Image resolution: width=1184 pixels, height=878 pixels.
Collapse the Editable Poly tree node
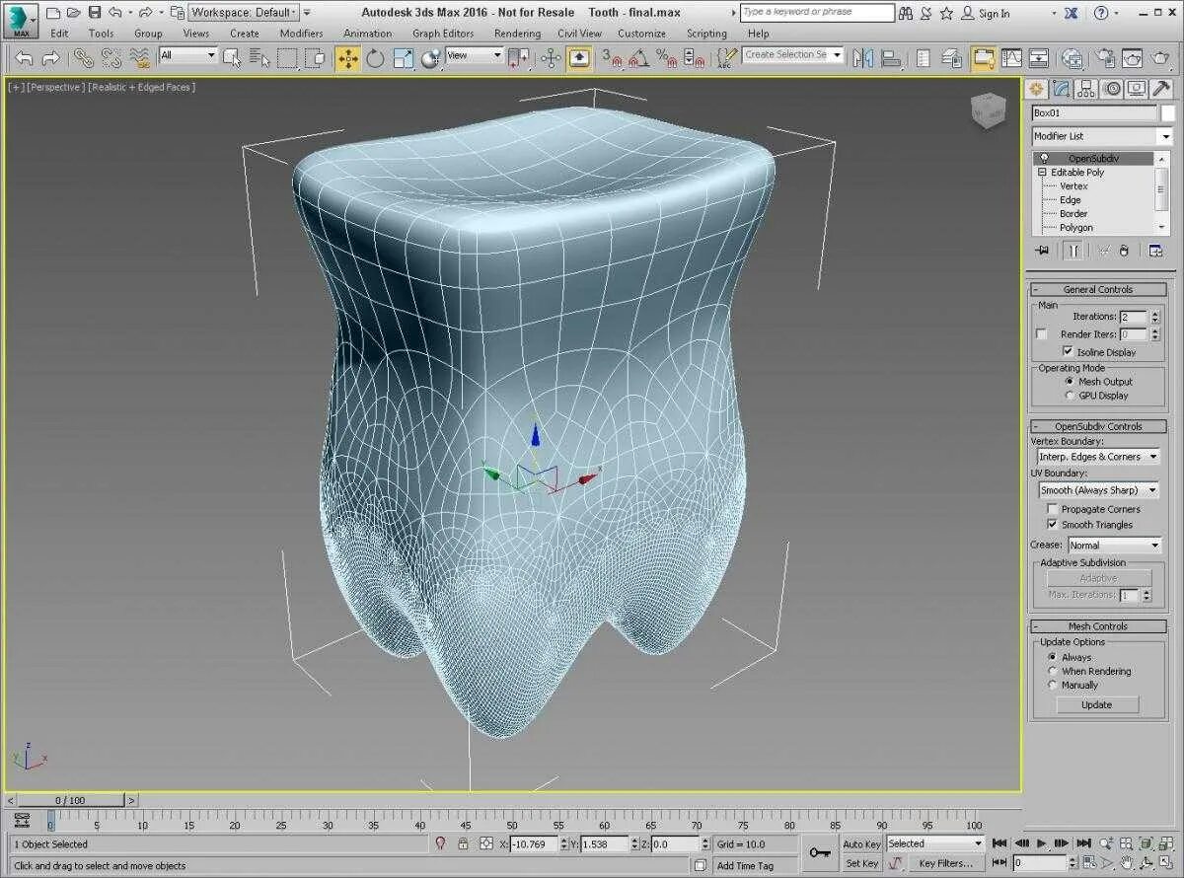tap(1042, 173)
